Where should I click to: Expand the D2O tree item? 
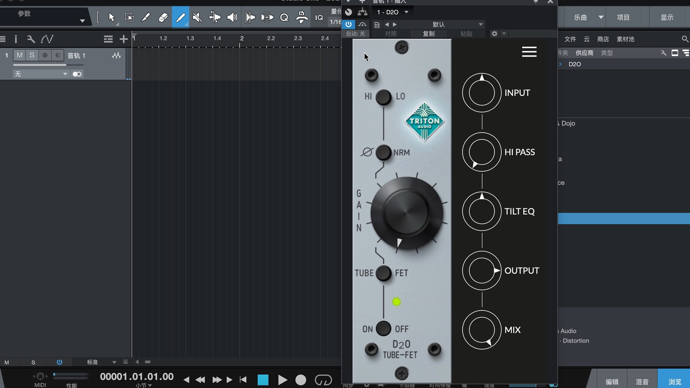click(560, 64)
